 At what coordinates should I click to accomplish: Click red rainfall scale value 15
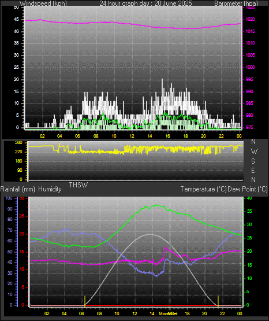click(x=22, y=252)
